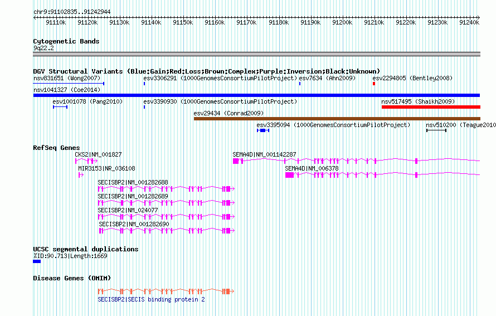Click the SEMA4D NM_001142287 transcript model
Viewport: 496px width, 316px height.
click(x=357, y=161)
